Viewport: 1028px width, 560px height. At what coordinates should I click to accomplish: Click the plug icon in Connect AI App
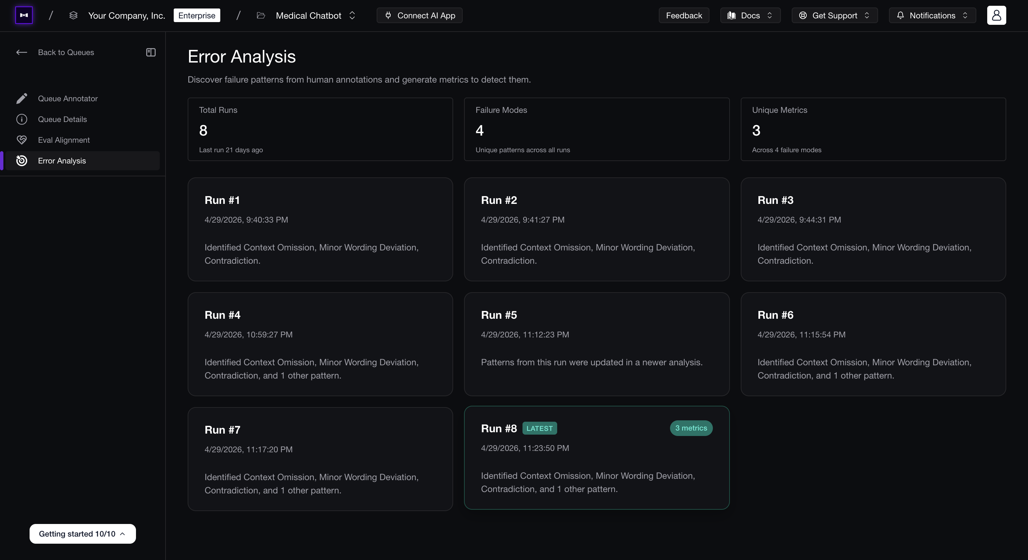(388, 15)
